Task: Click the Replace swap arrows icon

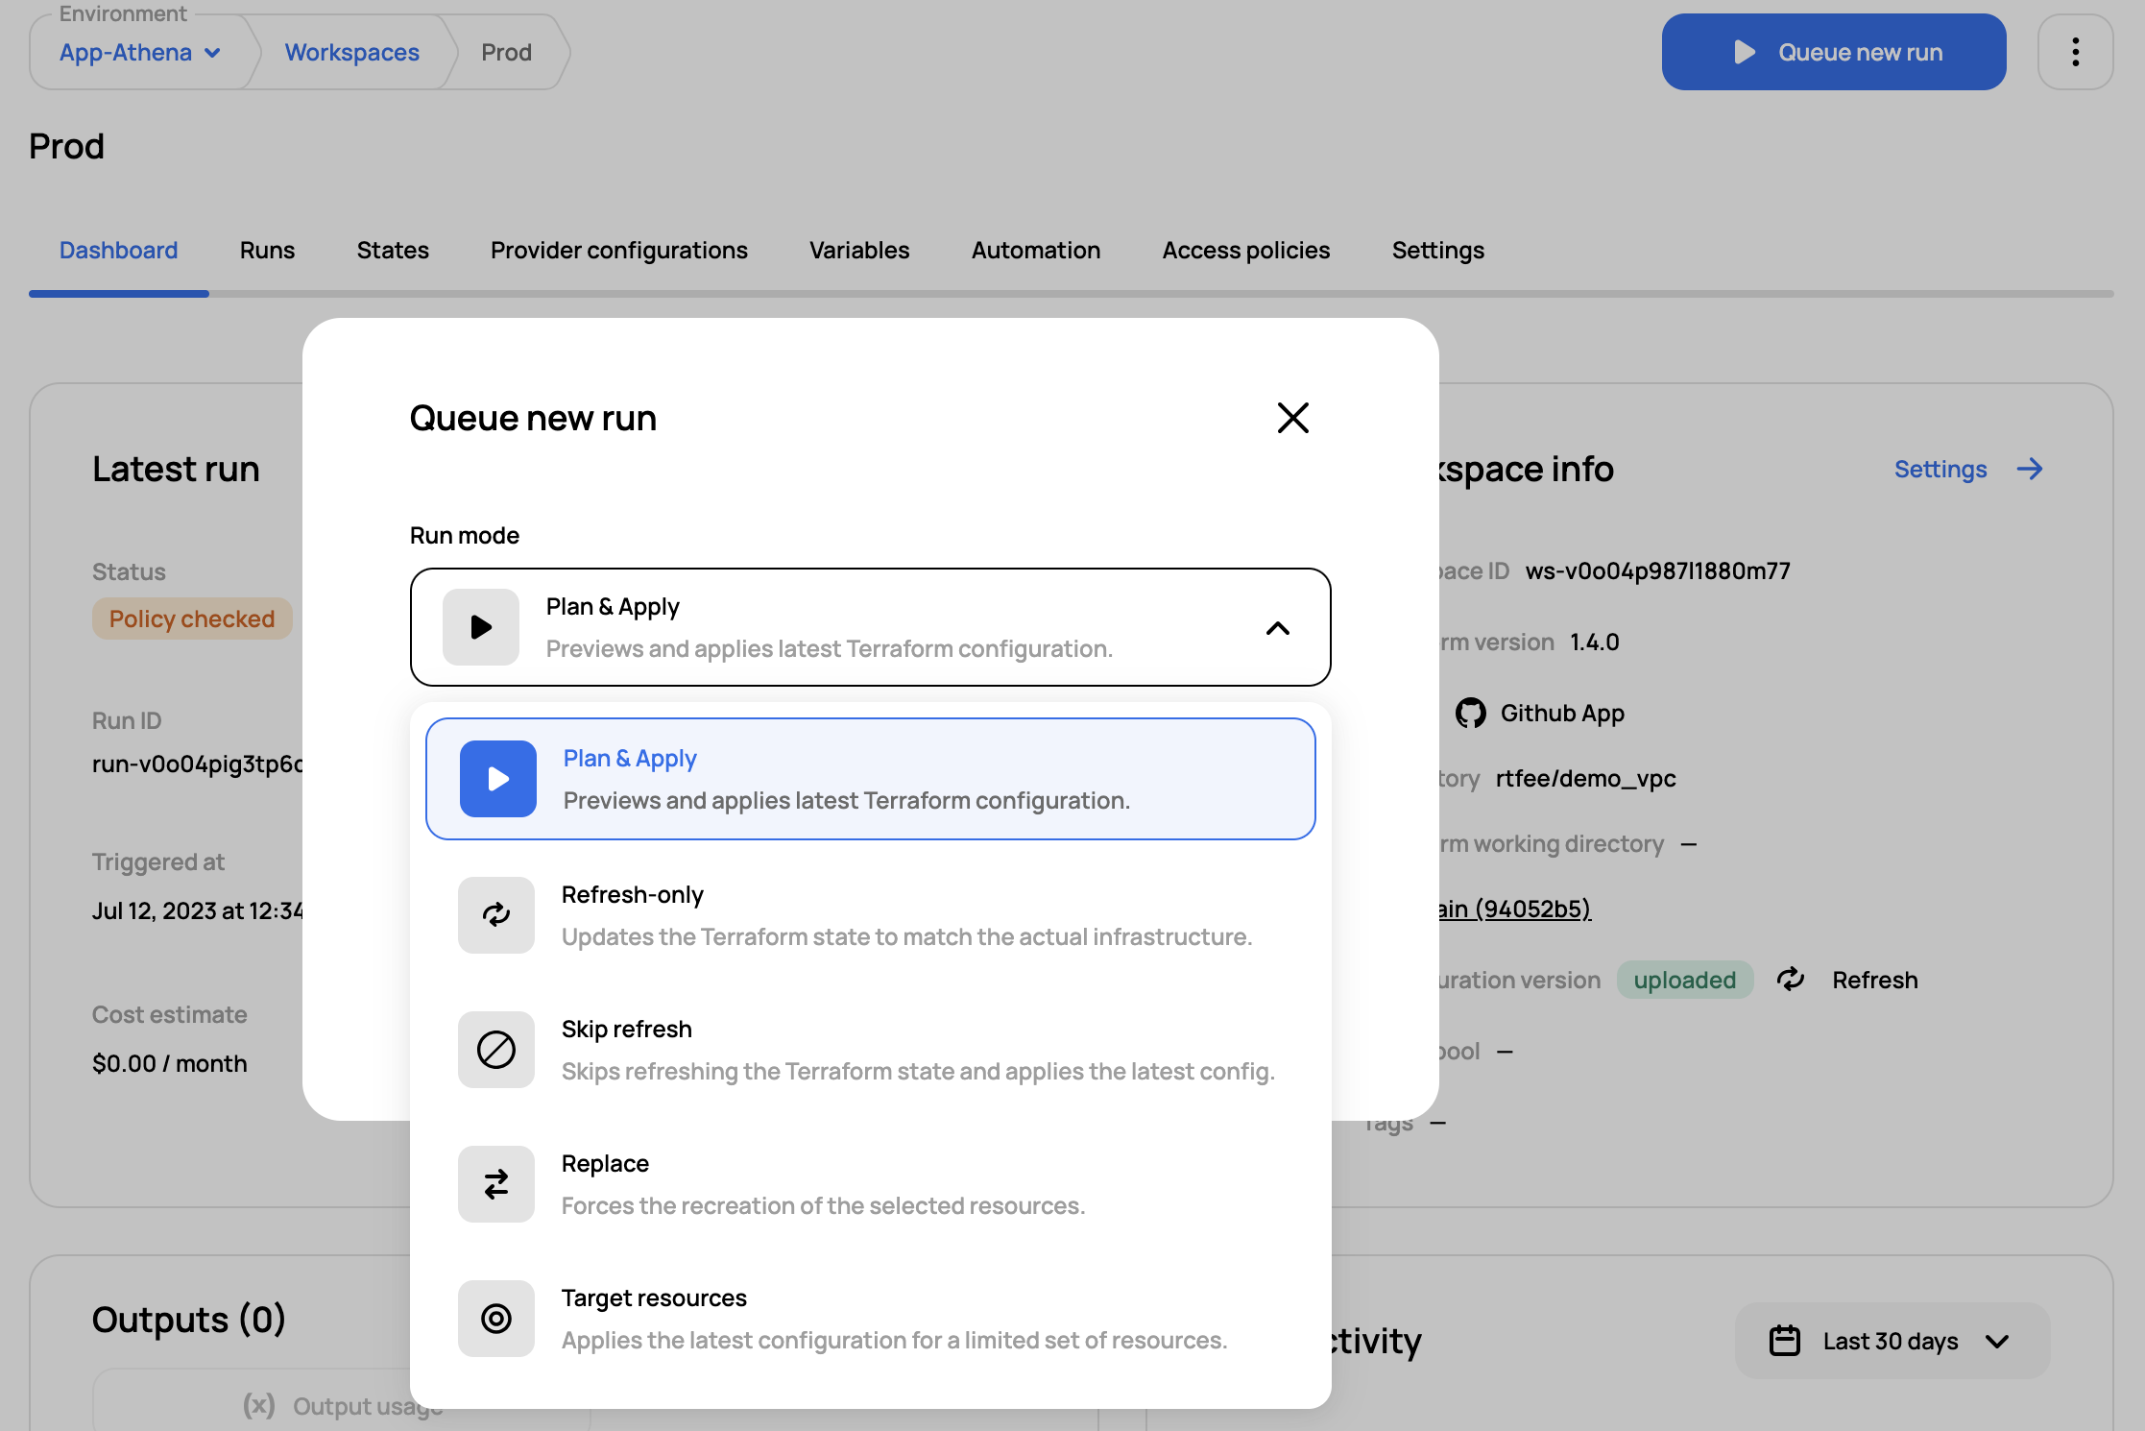Action: click(495, 1183)
